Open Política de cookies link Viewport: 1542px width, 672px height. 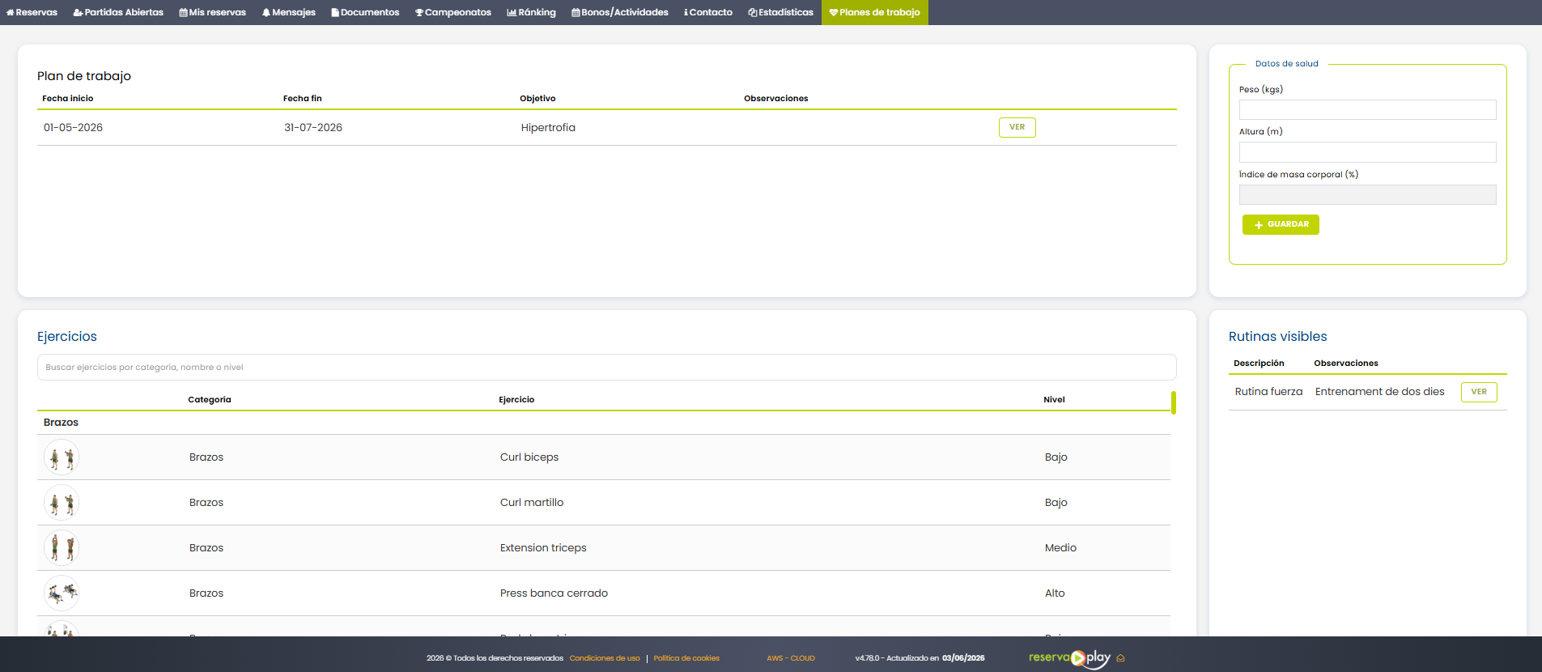[686, 658]
